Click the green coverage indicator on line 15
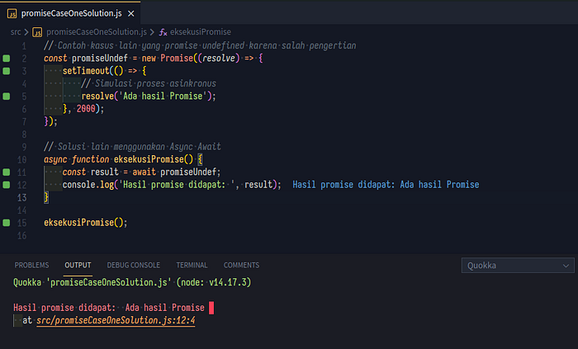Viewport: 578px width, 349px height. pos(7,223)
